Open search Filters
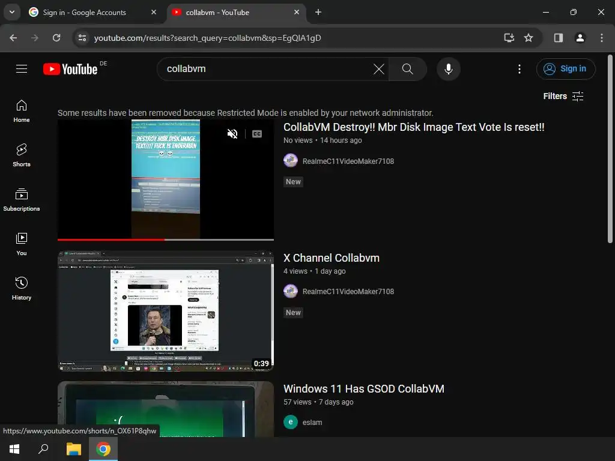Screen dimensions: 615x461 (x=563, y=96)
